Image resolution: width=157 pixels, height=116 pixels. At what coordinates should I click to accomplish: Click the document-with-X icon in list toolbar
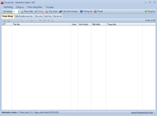tap(26, 20)
